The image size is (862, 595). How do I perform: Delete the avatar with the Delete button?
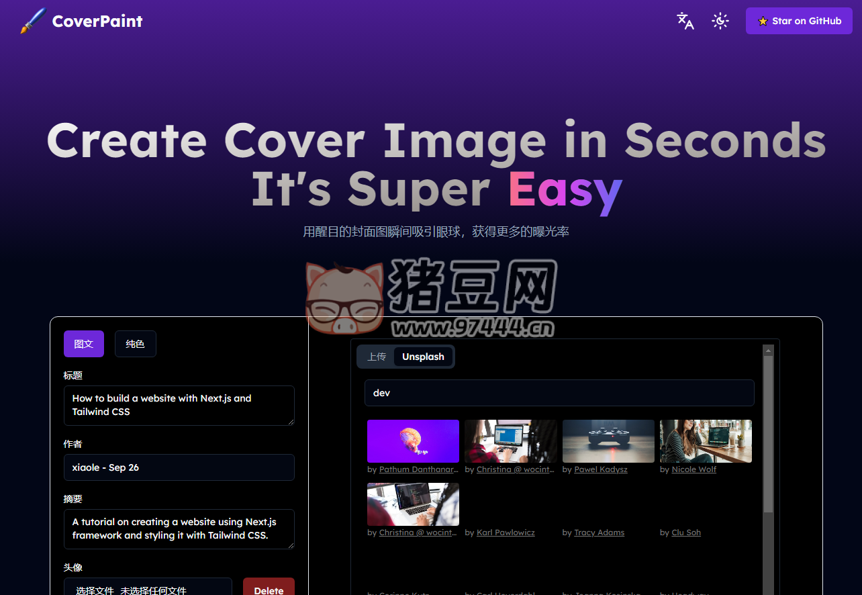coord(269,589)
